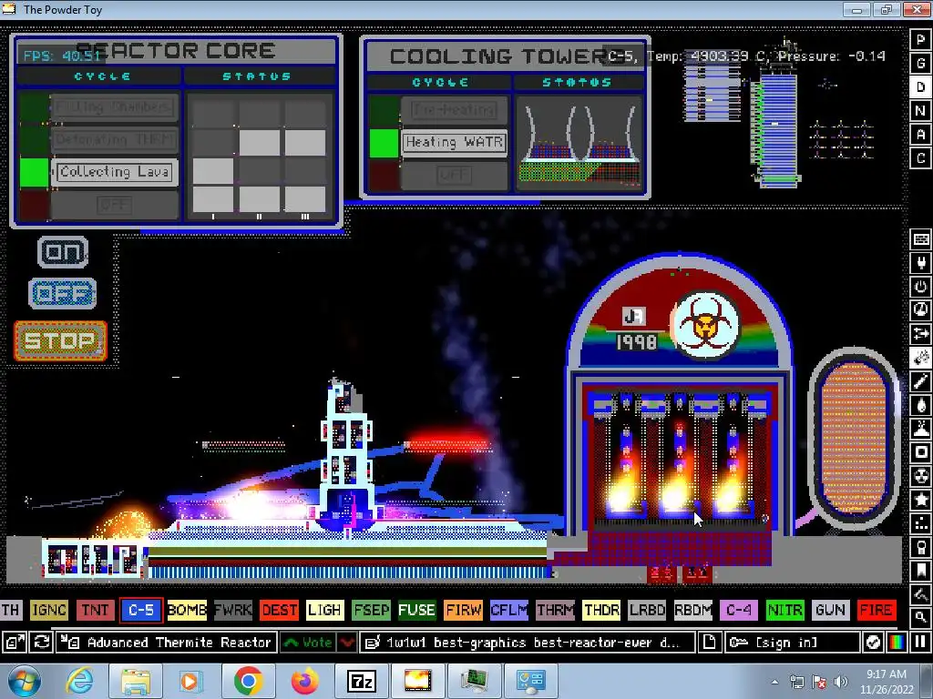
Task: Toggle decorations D option
Action: [920, 86]
